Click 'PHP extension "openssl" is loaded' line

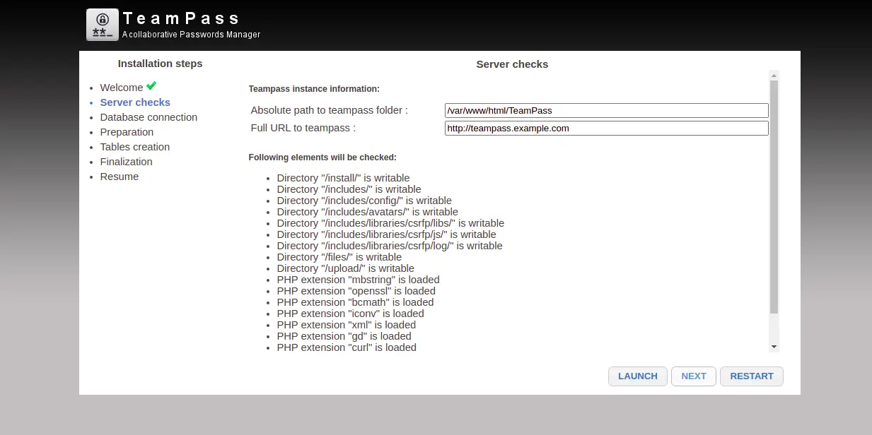356,291
